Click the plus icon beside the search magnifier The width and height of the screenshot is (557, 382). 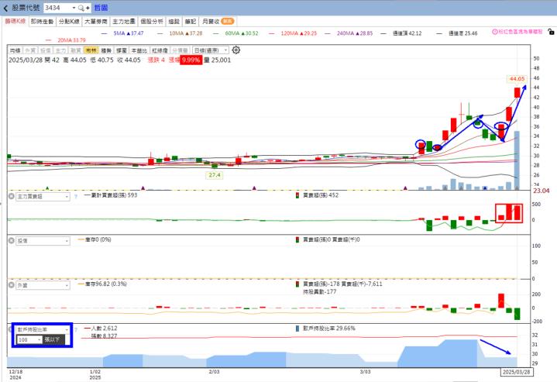pos(88,8)
